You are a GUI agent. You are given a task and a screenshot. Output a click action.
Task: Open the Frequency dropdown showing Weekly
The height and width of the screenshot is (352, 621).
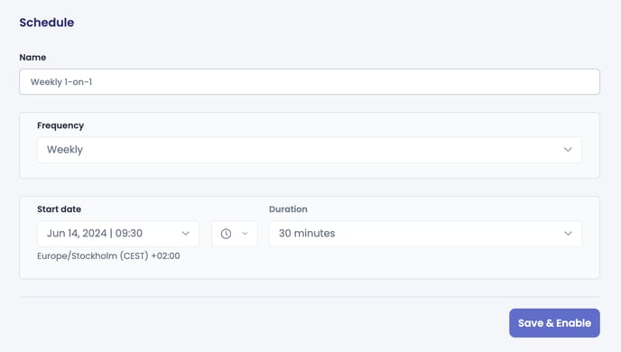pos(310,150)
